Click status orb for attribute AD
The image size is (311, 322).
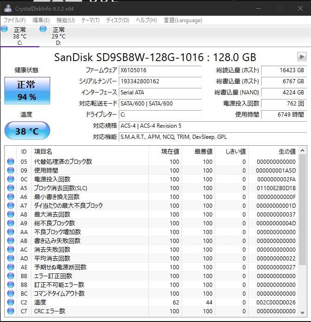11,258
